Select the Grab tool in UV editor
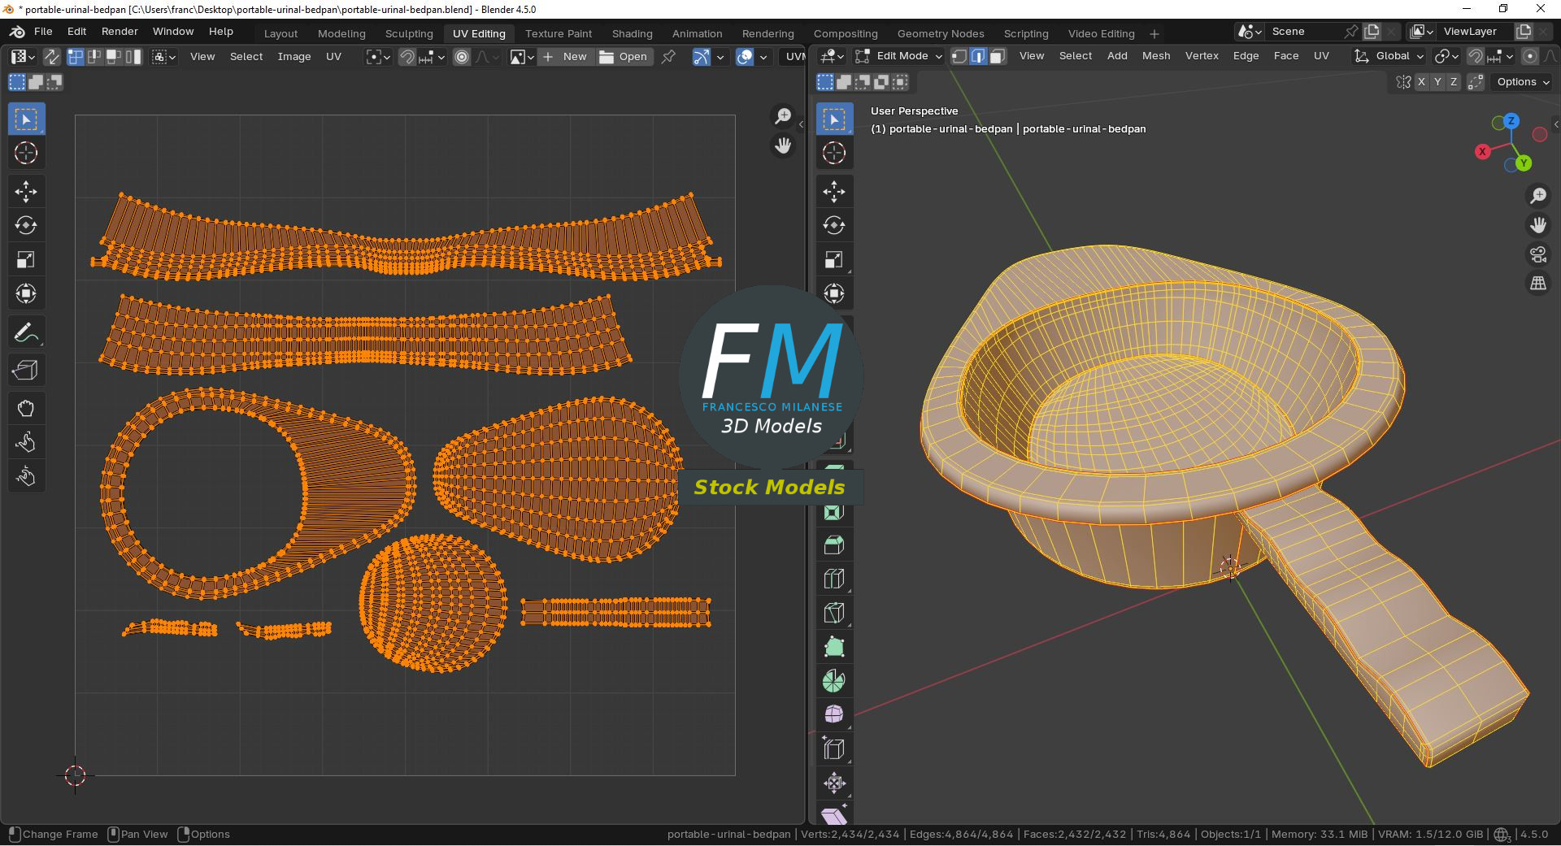This screenshot has height=846, width=1561. pos(26,408)
